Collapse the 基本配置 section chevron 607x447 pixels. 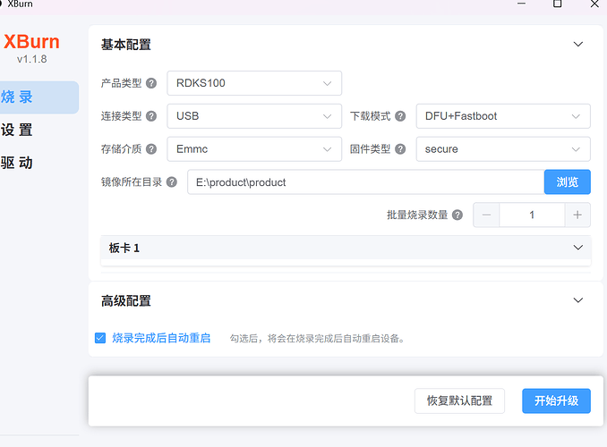click(578, 44)
